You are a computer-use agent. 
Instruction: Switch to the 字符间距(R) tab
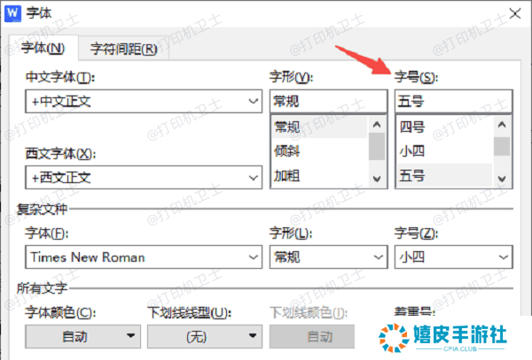coord(120,49)
